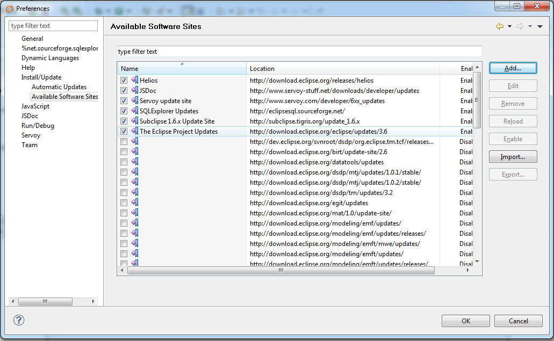
Task: Select the %net.sourceforge.sqlexplorer tree entry
Action: [59, 48]
